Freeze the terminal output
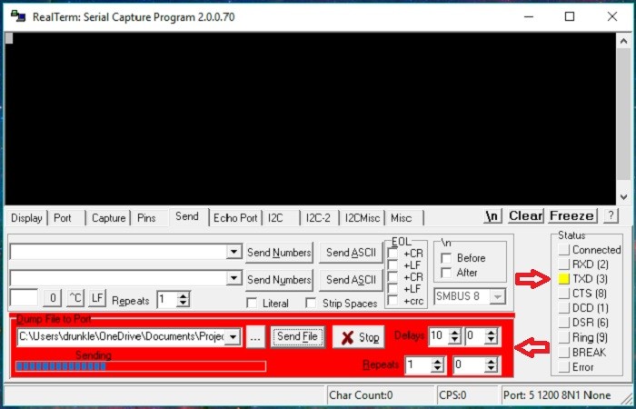The width and height of the screenshot is (636, 409). (571, 216)
